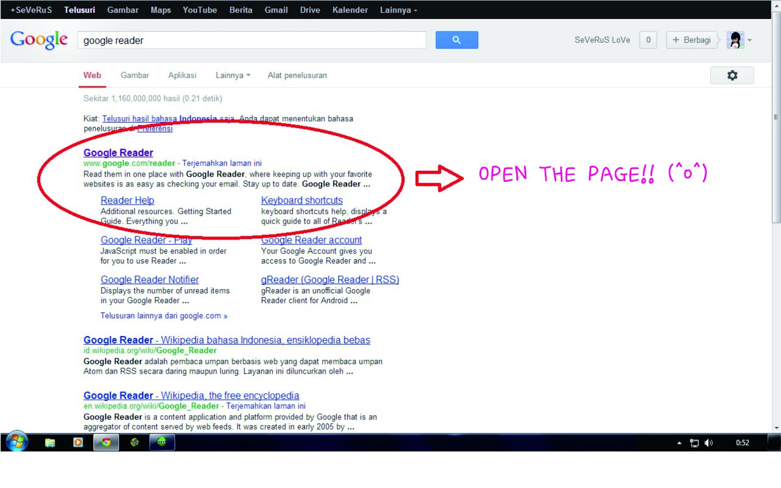Click the Berbagi share button
781x488 pixels.
(692, 40)
